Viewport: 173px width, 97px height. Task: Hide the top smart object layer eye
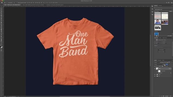coord(155,69)
